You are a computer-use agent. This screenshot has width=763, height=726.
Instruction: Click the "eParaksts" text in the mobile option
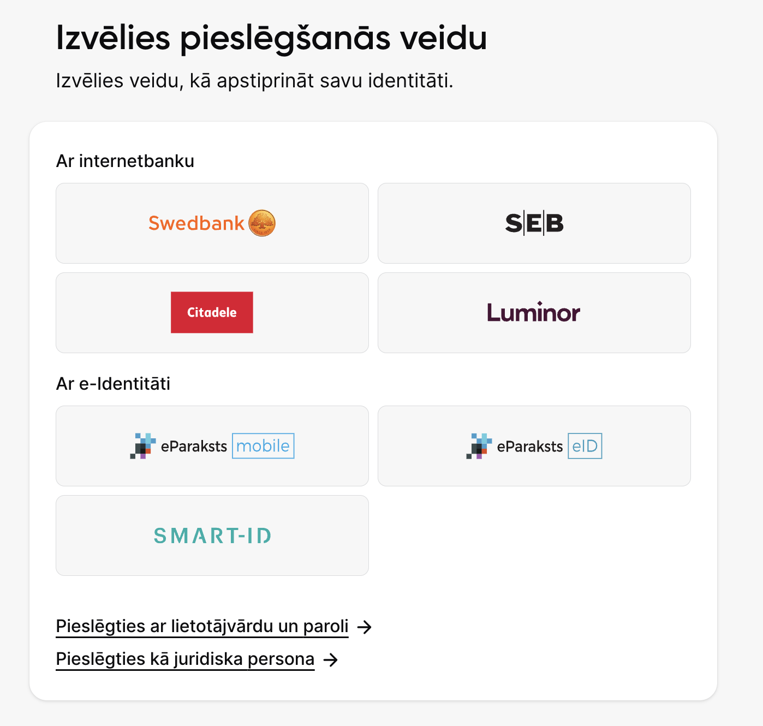pyautogui.click(x=194, y=447)
